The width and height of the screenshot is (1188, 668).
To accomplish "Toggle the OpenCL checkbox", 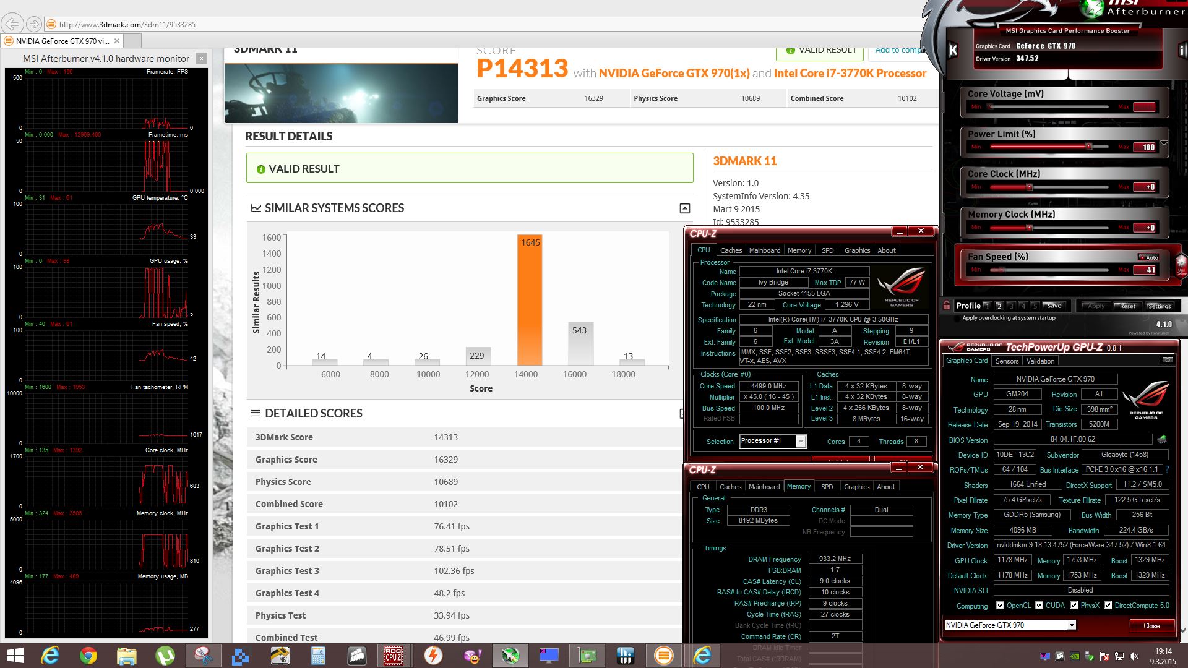I will [x=1001, y=606].
